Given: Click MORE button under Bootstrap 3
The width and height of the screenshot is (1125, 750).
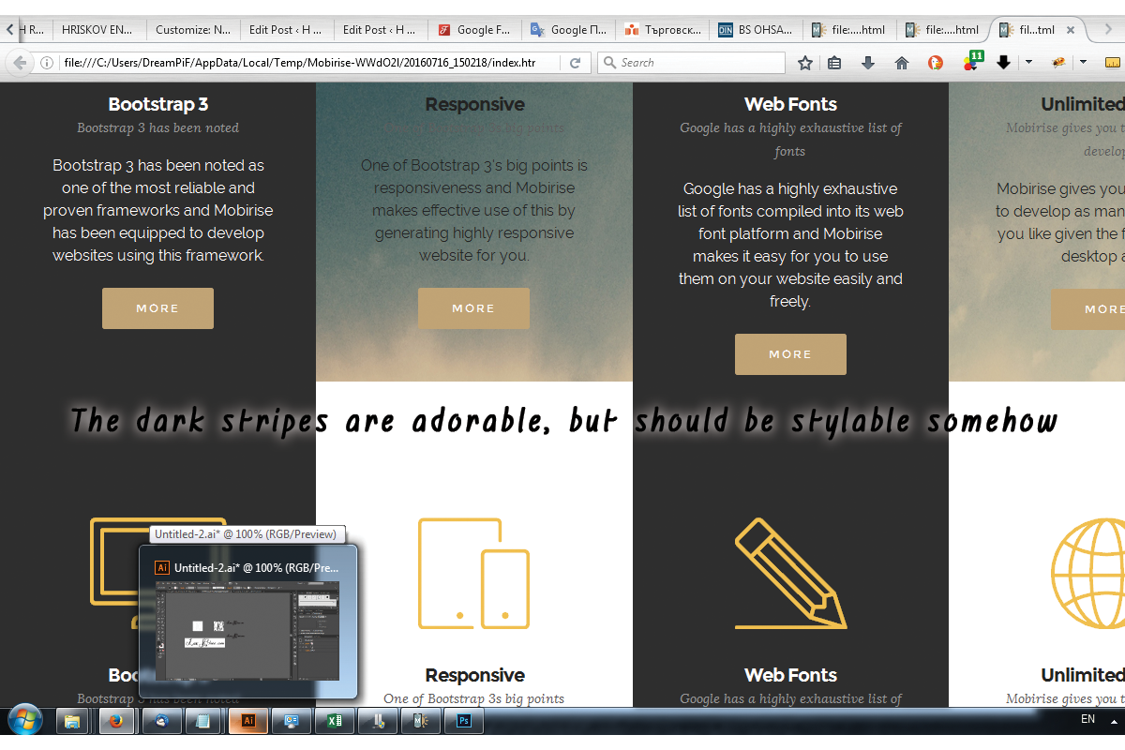Looking at the screenshot, I should 157,308.
